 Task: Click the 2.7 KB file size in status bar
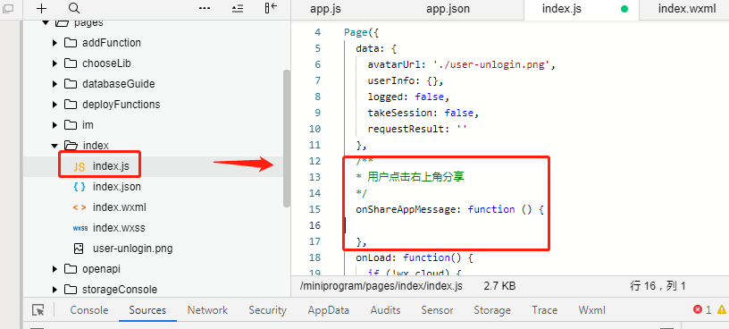click(x=499, y=286)
